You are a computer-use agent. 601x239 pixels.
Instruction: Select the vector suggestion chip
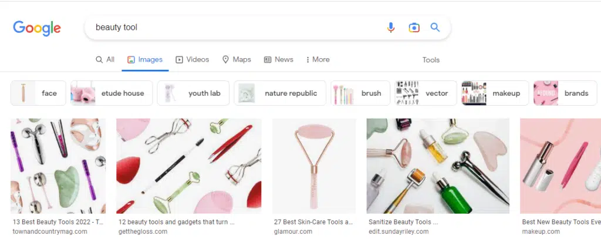426,93
